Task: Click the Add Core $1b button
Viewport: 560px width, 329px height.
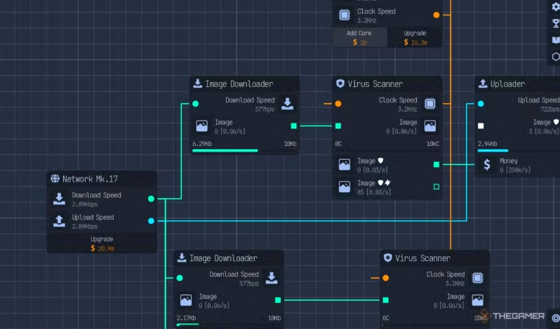Action: click(x=359, y=37)
